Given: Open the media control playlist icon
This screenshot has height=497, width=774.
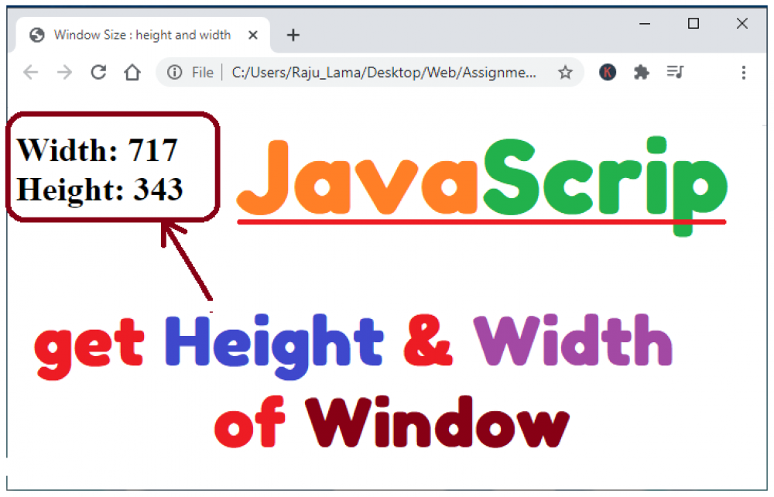Looking at the screenshot, I should click(675, 73).
